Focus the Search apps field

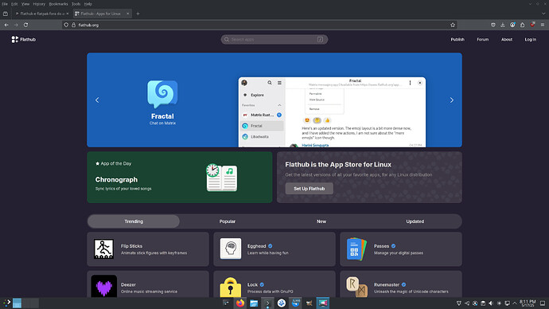(x=274, y=40)
